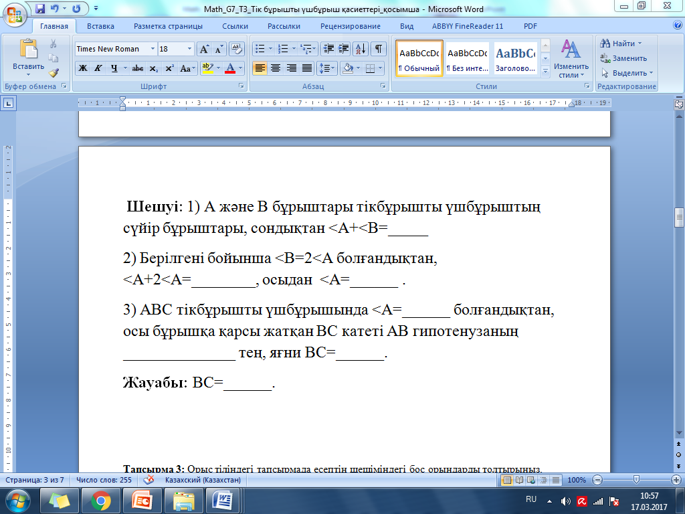The width and height of the screenshot is (685, 514).
Task: Open ABBYY FineReader 11 tab
Action: point(468,26)
